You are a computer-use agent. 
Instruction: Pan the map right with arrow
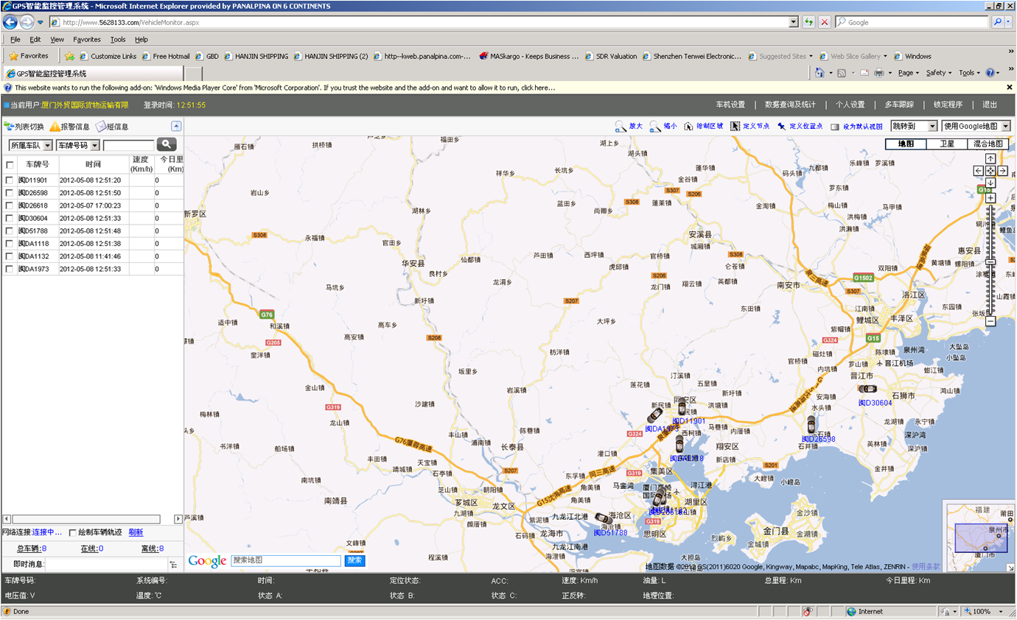click(x=1003, y=171)
